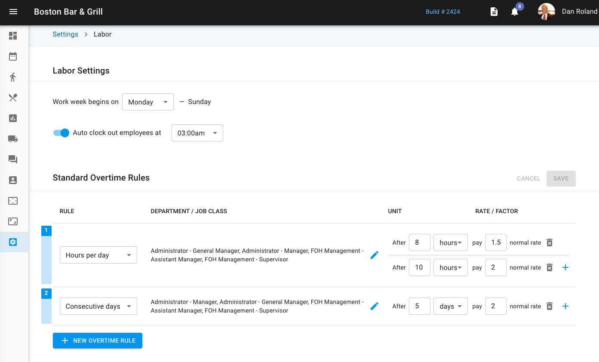Open the hamburger navigation menu
Image resolution: width=599 pixels, height=362 pixels.
[13, 12]
